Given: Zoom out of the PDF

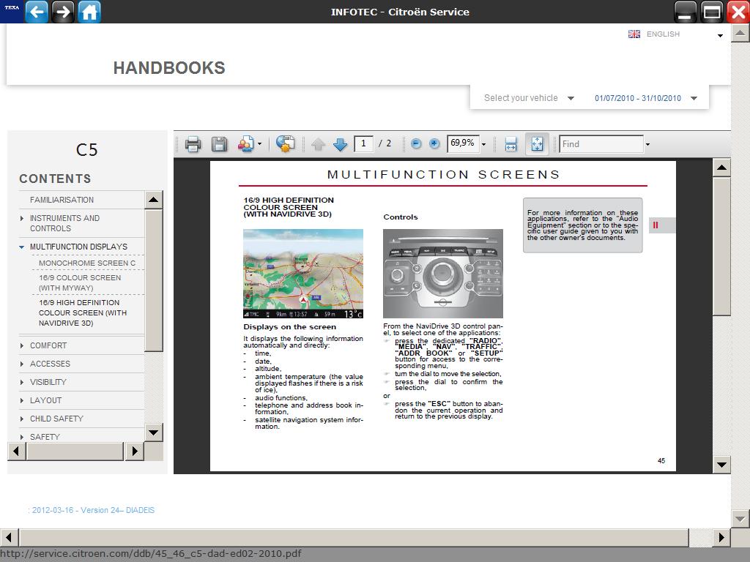Looking at the screenshot, I should (416, 143).
